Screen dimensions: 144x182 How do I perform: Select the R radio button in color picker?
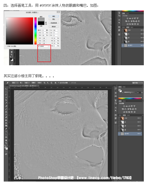click(39, 38)
